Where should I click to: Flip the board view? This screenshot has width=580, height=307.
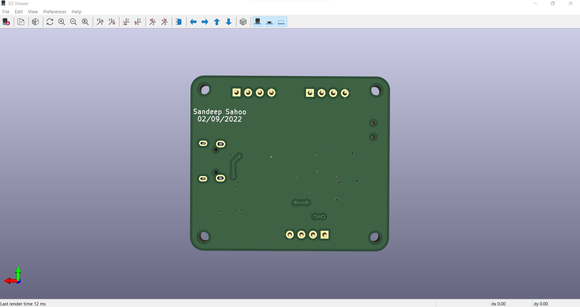(x=179, y=22)
